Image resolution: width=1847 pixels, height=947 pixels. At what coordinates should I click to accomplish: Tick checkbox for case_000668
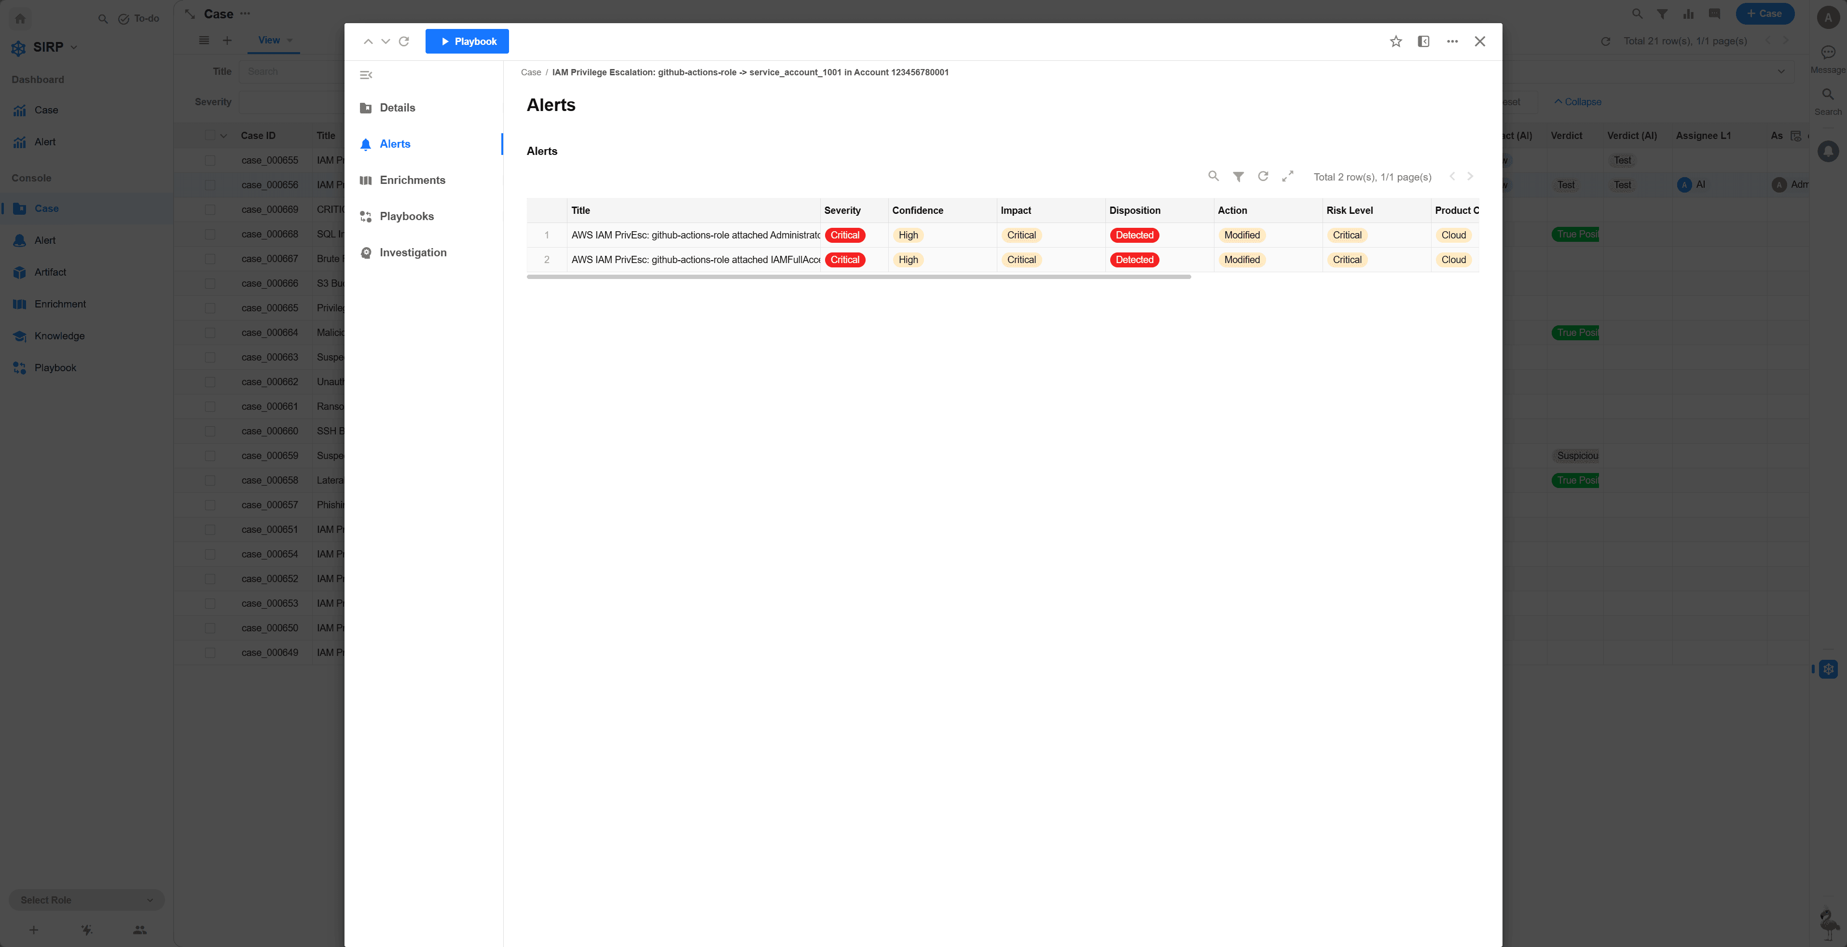click(x=210, y=235)
